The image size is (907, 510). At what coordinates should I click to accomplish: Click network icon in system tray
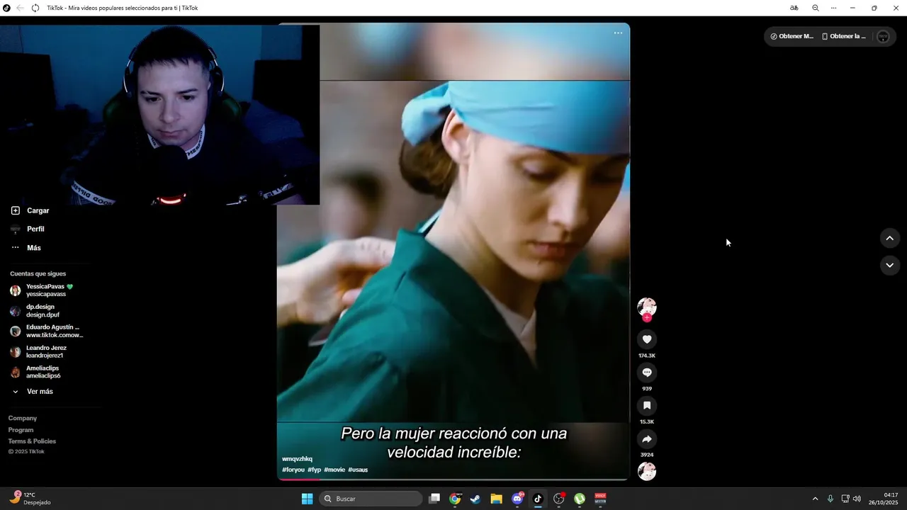[x=845, y=499]
